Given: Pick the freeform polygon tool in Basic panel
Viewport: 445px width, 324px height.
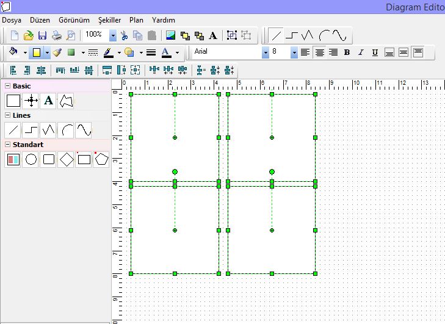Looking at the screenshot, I should click(66, 101).
